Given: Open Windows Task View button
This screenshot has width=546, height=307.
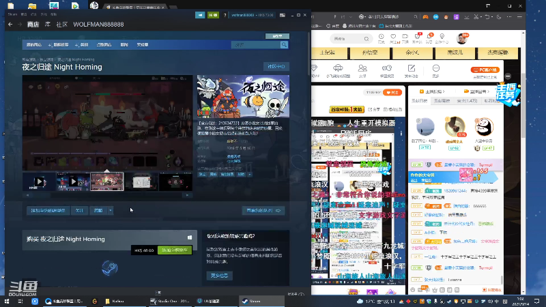Looking at the screenshot, I should click(x=20, y=301).
